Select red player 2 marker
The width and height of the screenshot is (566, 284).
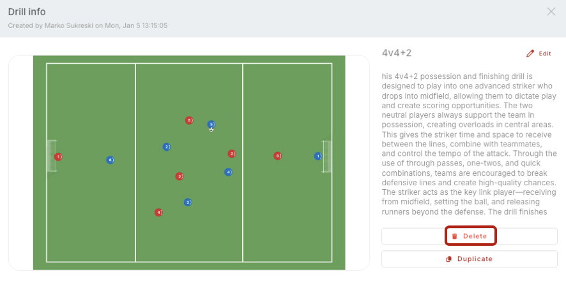click(232, 153)
